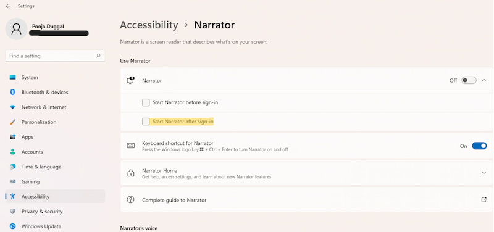Check Start Narrator before sign-in

(x=146, y=102)
